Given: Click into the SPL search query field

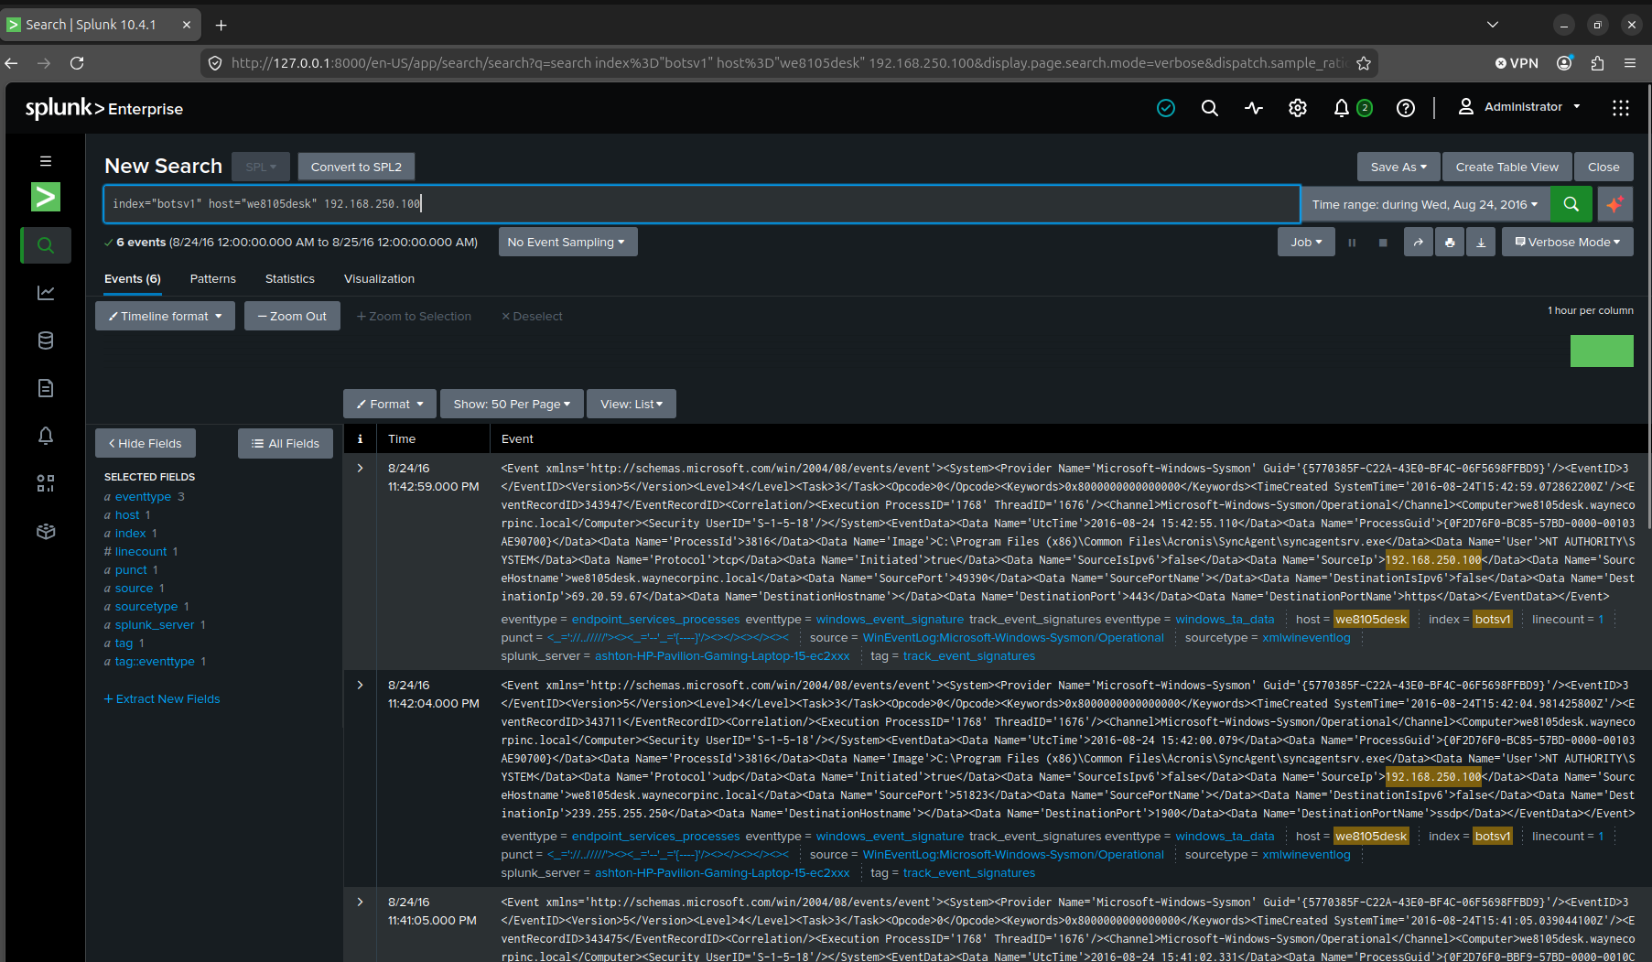Looking at the screenshot, I should (x=701, y=204).
